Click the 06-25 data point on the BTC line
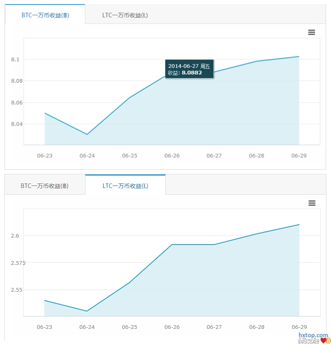This screenshot has width=331, height=345. click(x=129, y=98)
